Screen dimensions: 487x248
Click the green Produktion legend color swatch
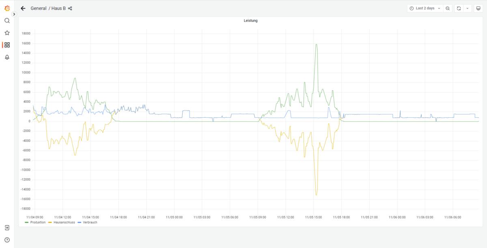(27, 222)
